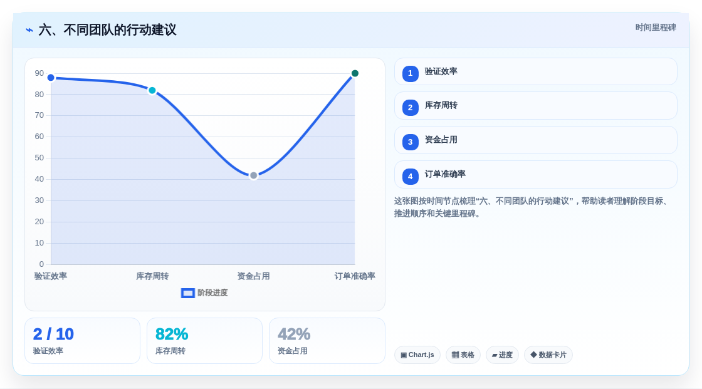This screenshot has width=702, height=389.
Task: Click the number 4 badge for 订单准确率
Action: (410, 177)
